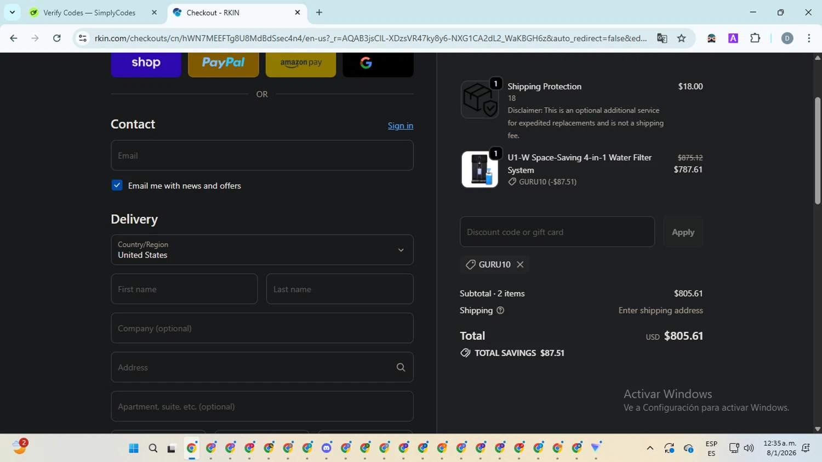Focus the rkin.com address bar URL
Screen dimensions: 822x462
[x=370, y=38]
